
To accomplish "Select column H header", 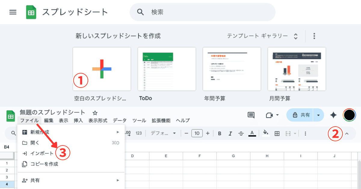I will (267, 156).
